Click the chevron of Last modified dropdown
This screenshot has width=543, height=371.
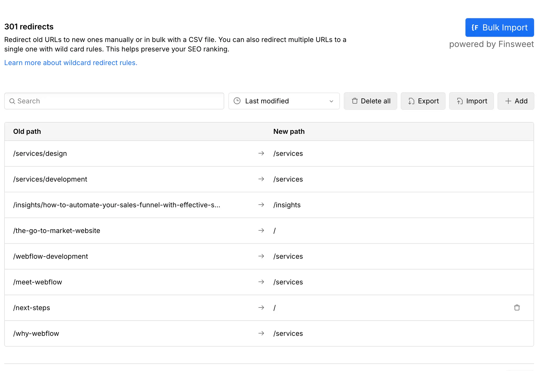pyautogui.click(x=331, y=101)
